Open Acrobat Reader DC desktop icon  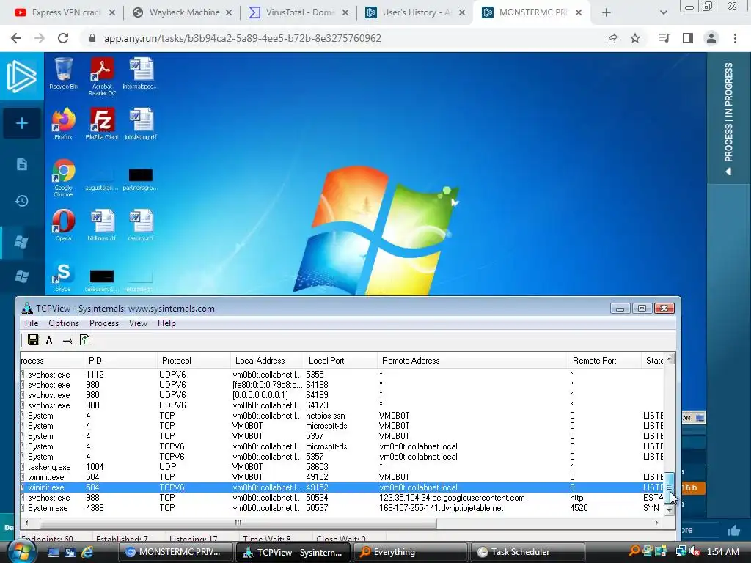102,76
